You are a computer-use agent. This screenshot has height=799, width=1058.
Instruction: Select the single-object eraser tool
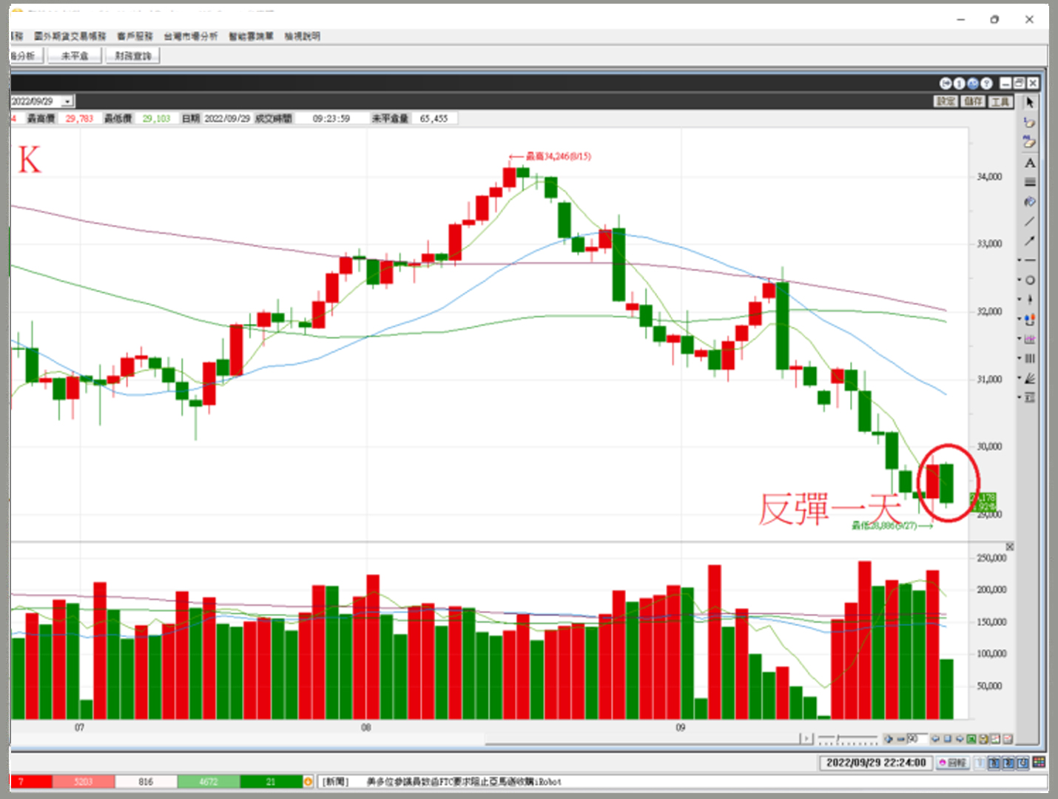1029,122
